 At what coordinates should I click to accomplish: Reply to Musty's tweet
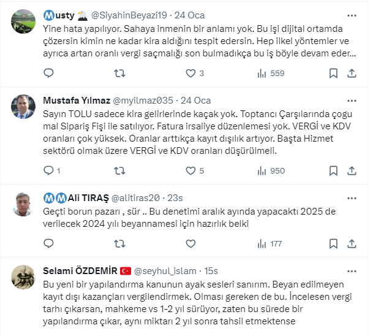pyautogui.click(x=50, y=74)
